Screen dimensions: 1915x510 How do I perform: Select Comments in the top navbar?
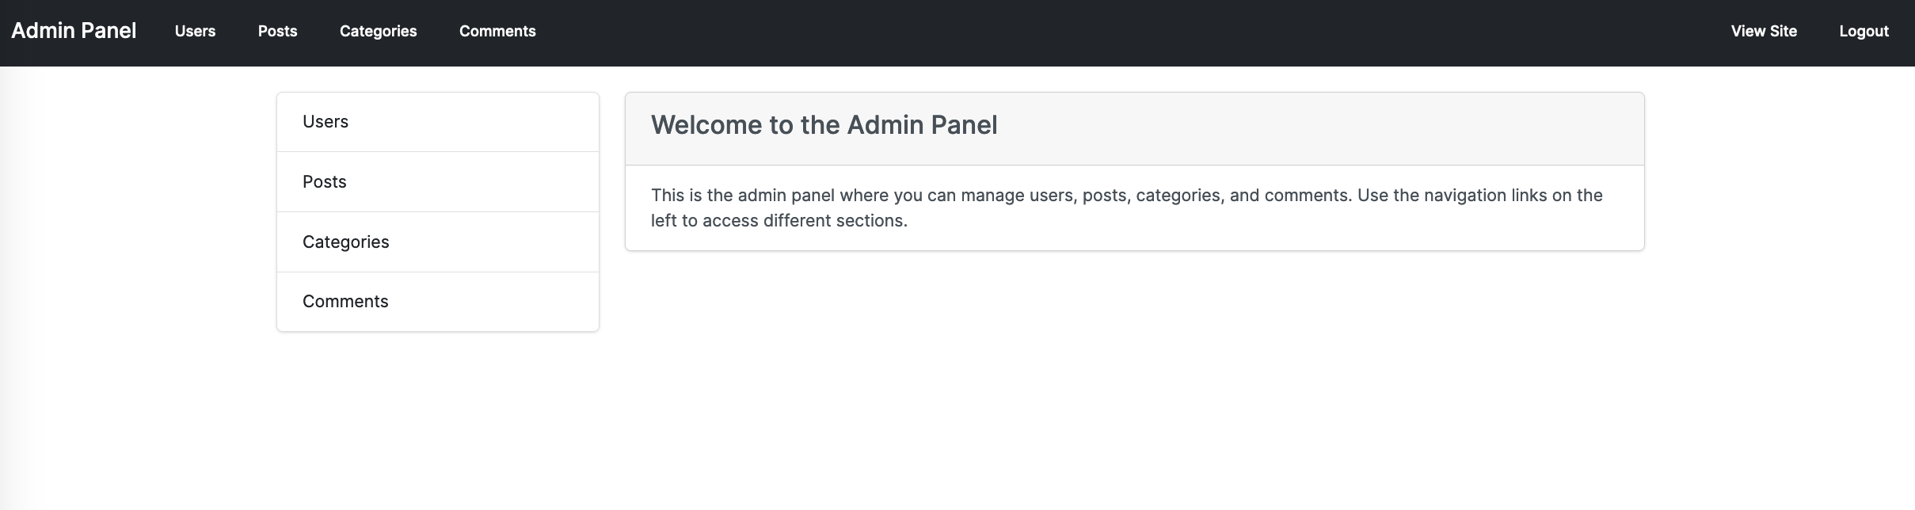click(x=497, y=31)
